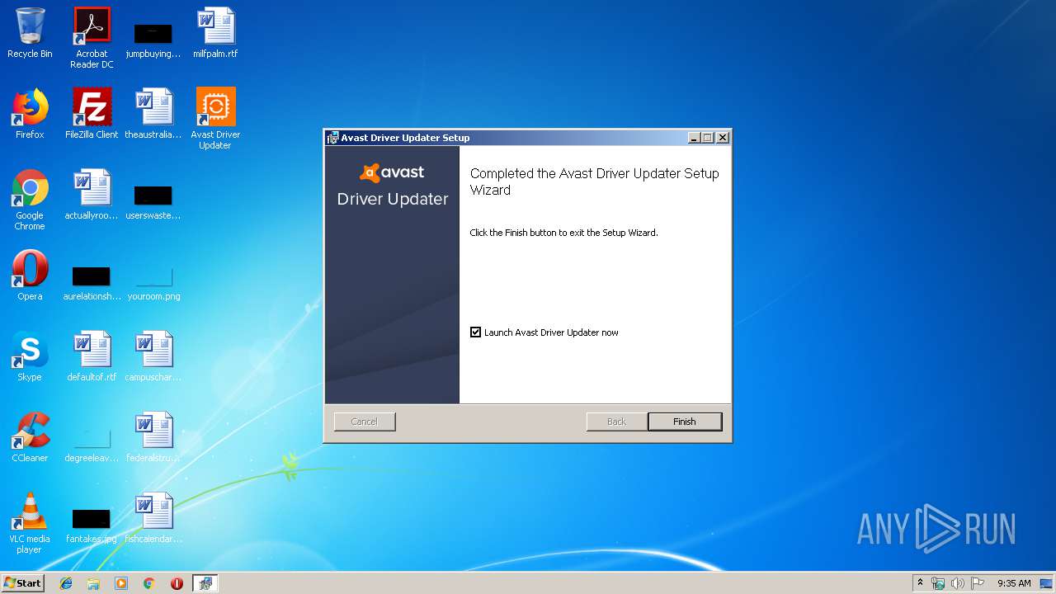Select FileZilla Client desktop shortcut

[x=92, y=115]
